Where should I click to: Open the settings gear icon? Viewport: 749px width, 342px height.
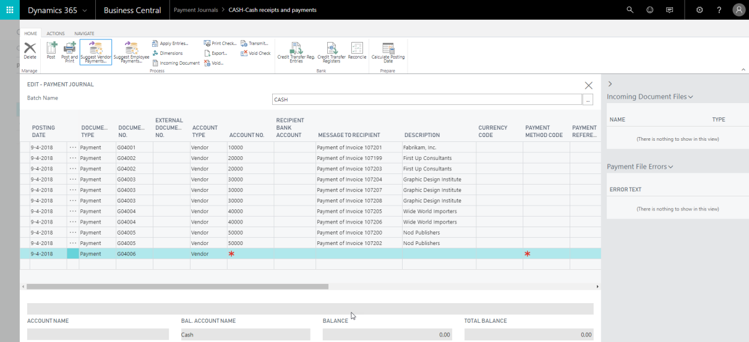pyautogui.click(x=700, y=10)
